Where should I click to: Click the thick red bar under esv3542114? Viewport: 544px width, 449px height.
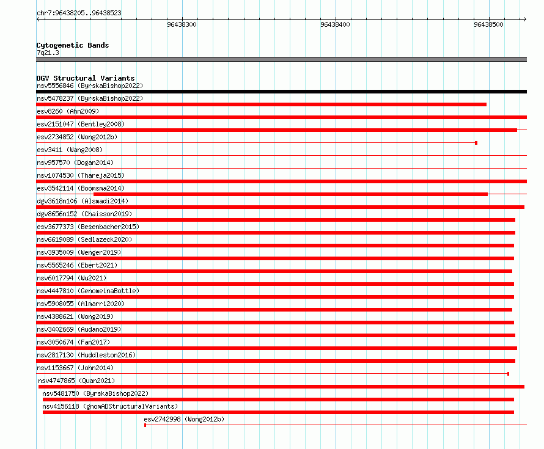point(291,194)
